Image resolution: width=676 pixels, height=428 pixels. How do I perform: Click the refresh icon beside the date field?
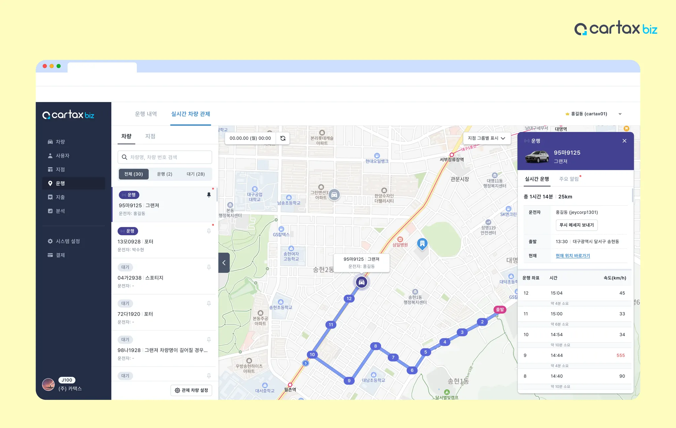pyautogui.click(x=283, y=138)
